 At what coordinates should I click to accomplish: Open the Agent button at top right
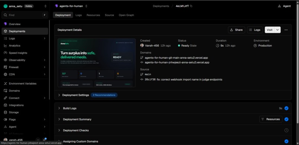pos(284,6)
